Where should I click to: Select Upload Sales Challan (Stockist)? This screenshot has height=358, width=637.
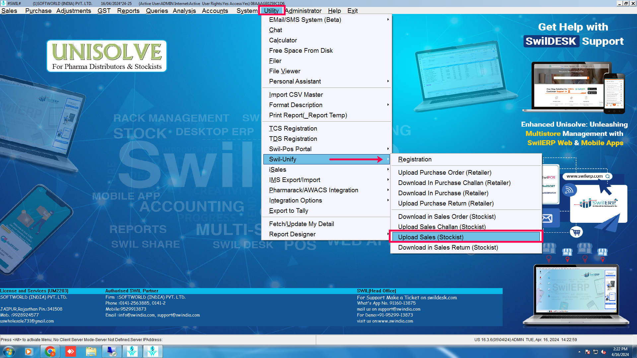point(466,227)
